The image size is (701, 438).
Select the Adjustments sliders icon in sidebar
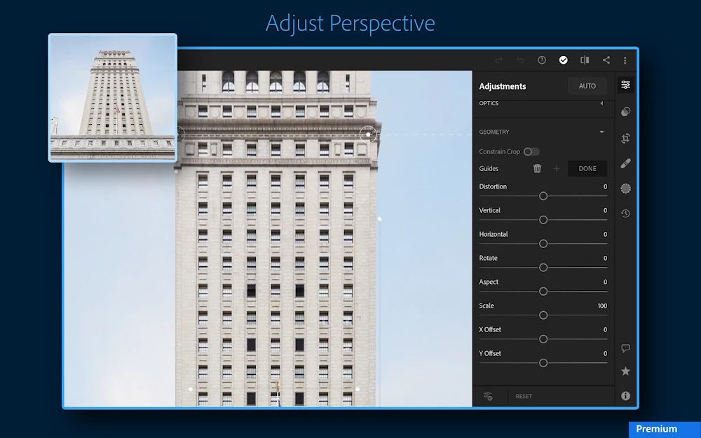click(625, 85)
